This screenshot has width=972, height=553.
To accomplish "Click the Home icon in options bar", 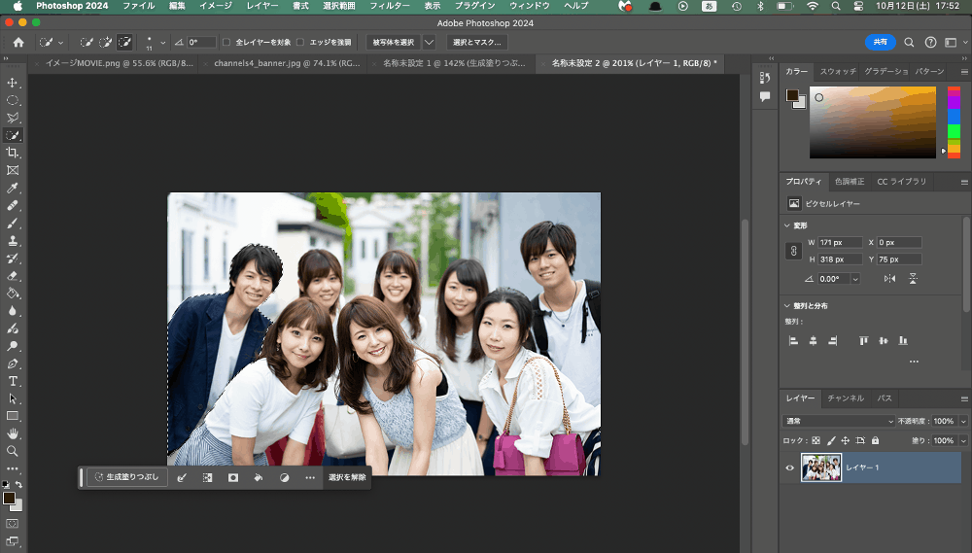I will pos(18,43).
